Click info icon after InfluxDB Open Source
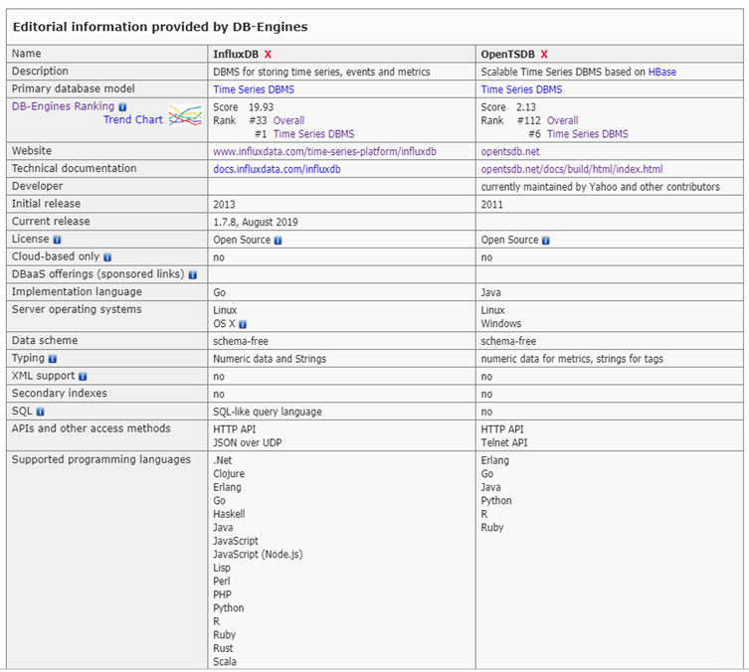This screenshot has width=749, height=672. 278,241
